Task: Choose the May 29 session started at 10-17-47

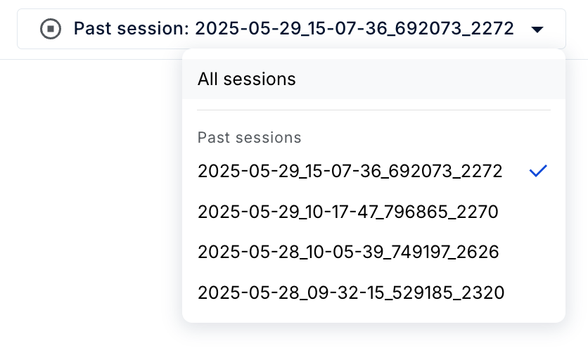Action: point(373,212)
